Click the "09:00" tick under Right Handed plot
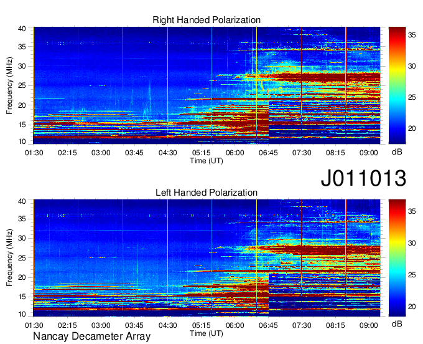 tap(368, 153)
